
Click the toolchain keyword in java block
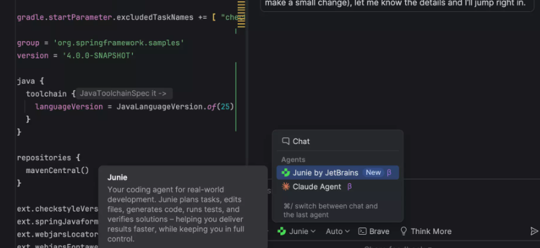point(46,94)
